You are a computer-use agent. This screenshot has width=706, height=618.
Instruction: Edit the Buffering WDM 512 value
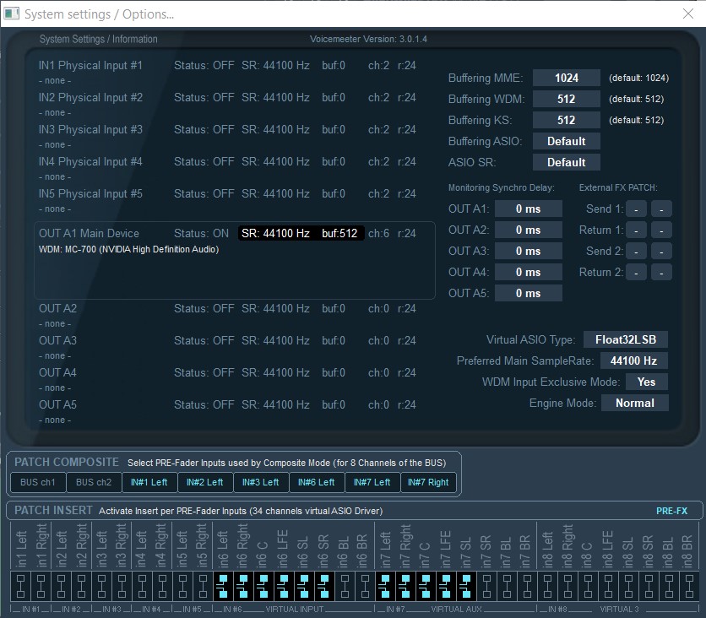point(566,99)
